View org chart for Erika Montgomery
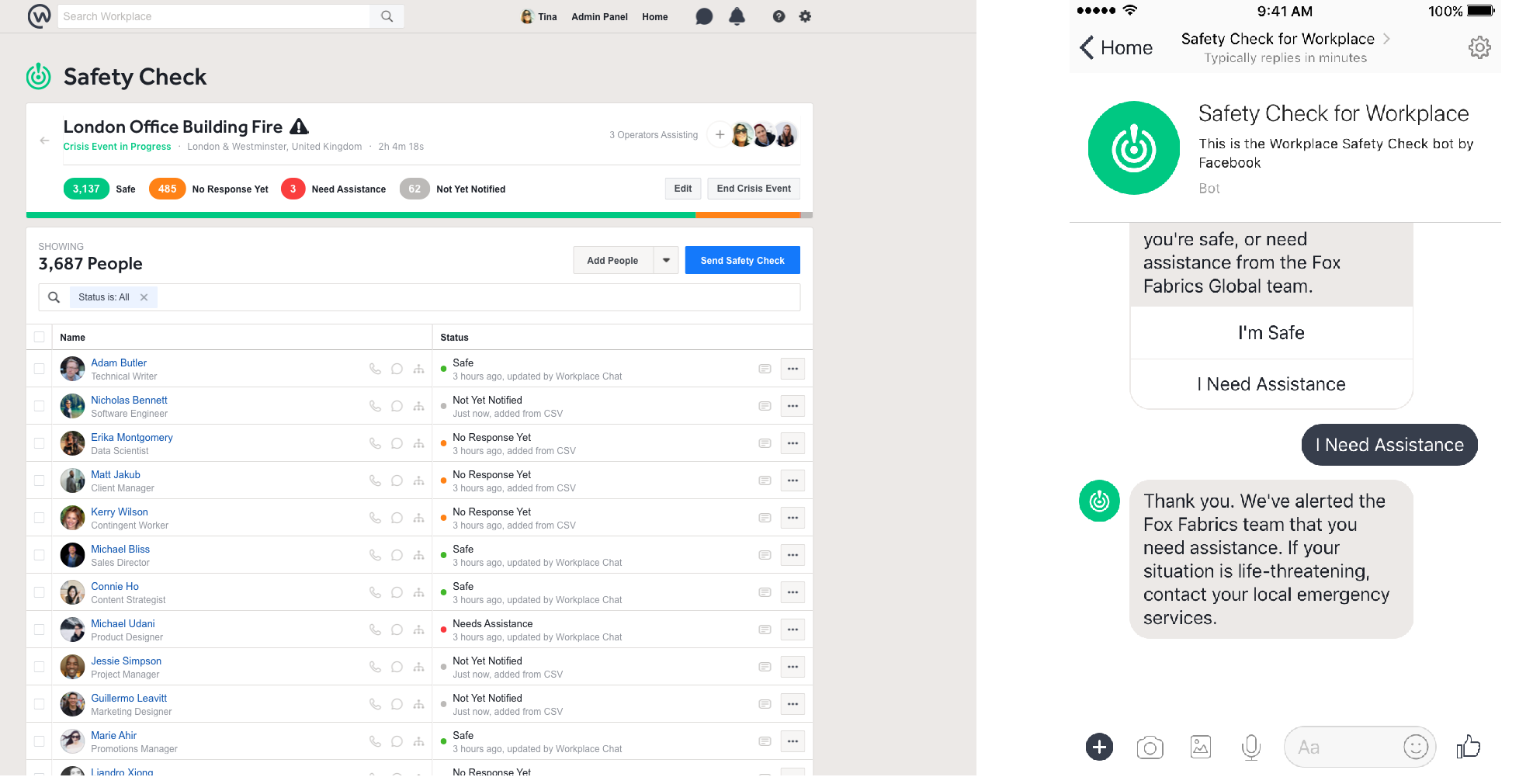 [418, 443]
